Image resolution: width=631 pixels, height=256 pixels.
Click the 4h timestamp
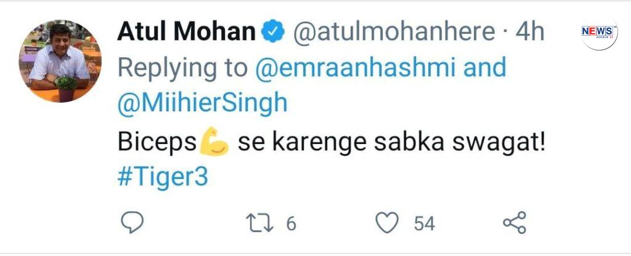[530, 32]
